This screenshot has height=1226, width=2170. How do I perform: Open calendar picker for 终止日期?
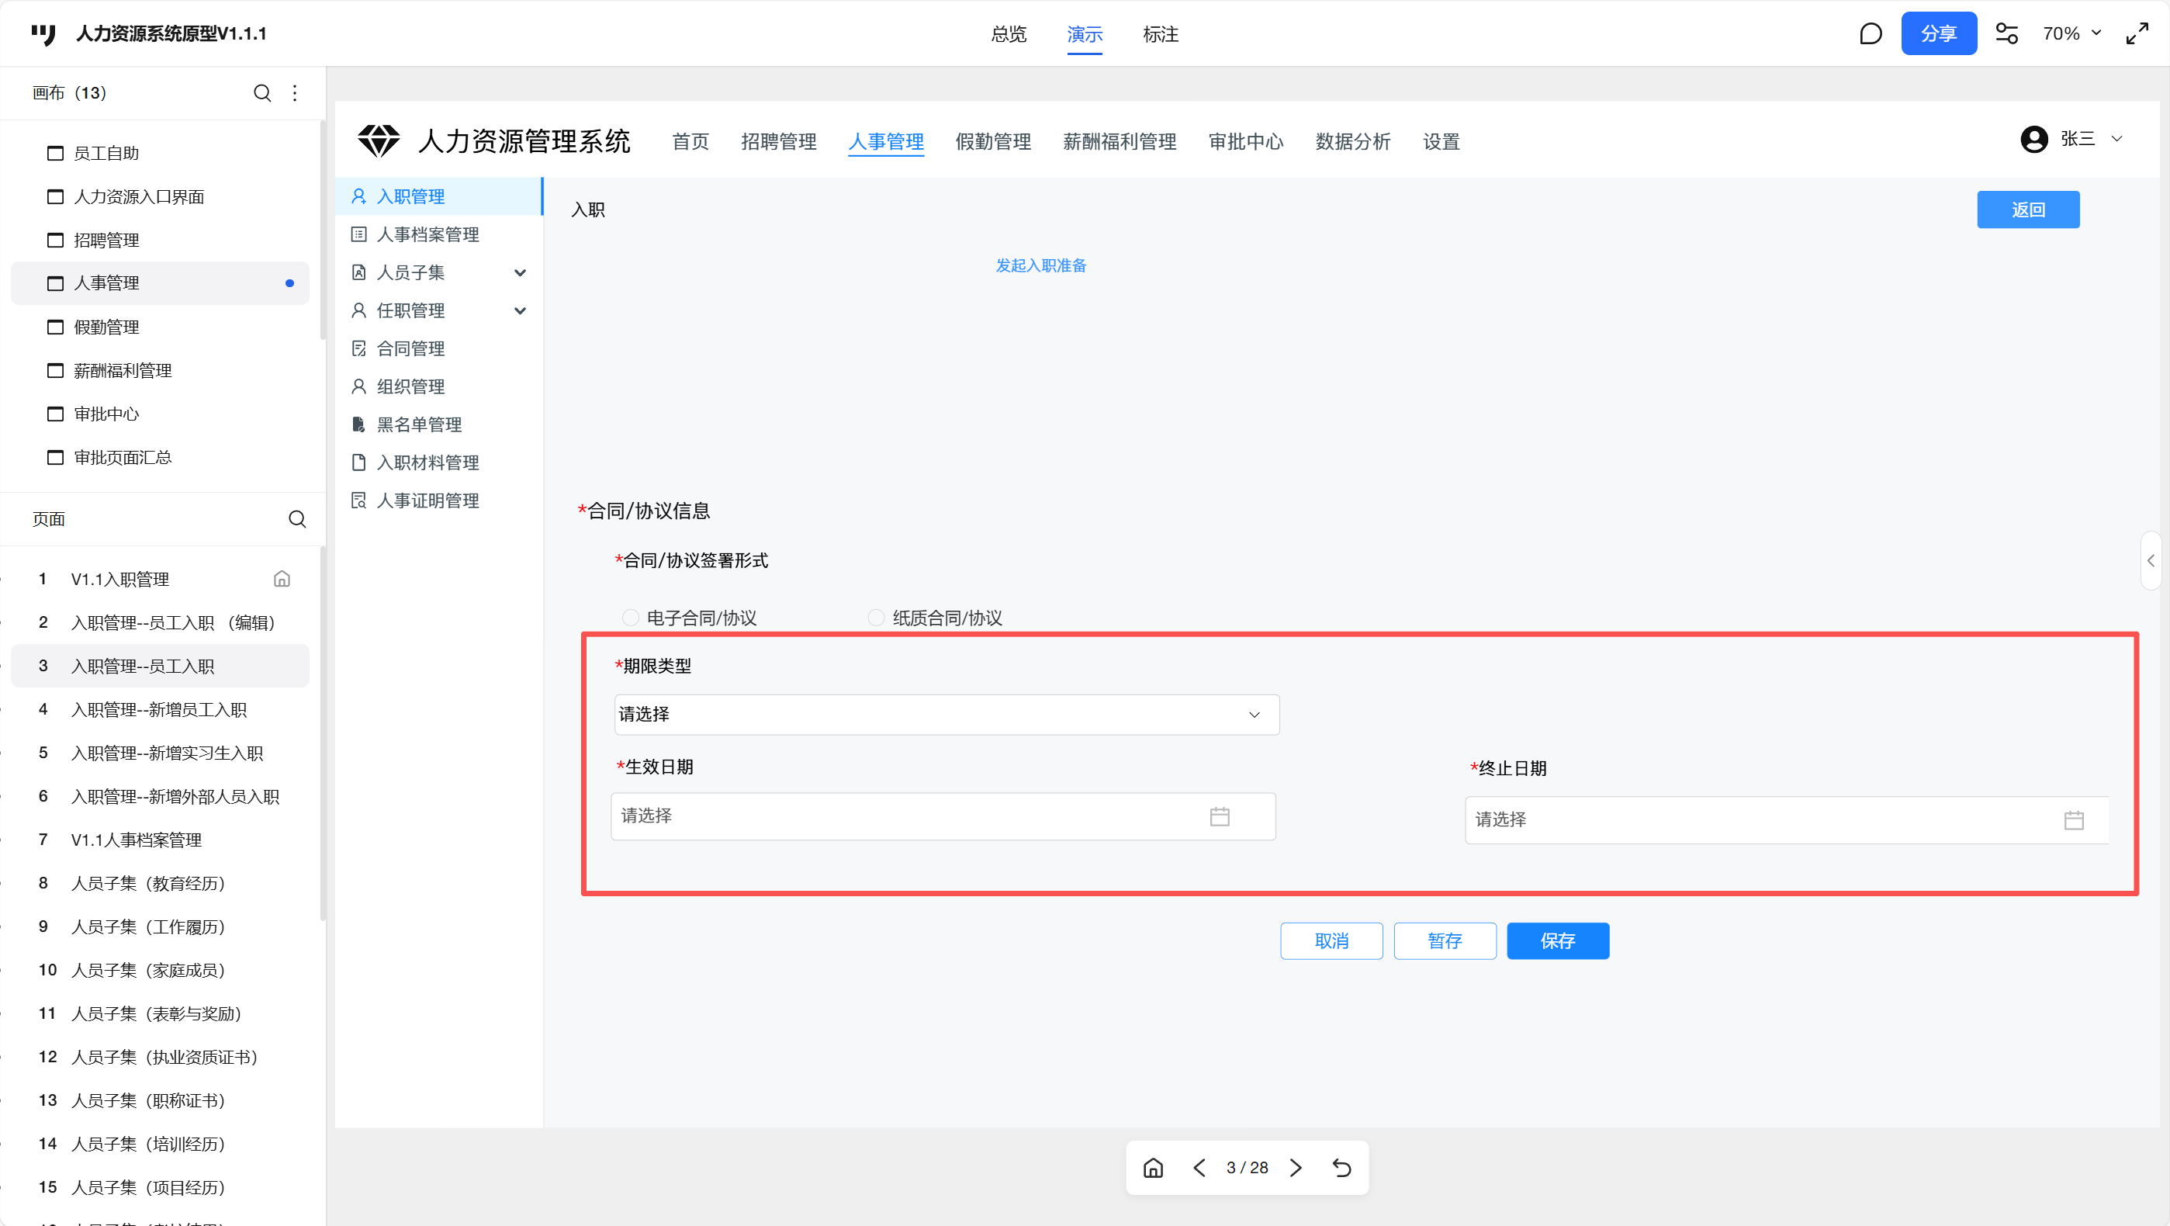pyautogui.click(x=2073, y=820)
